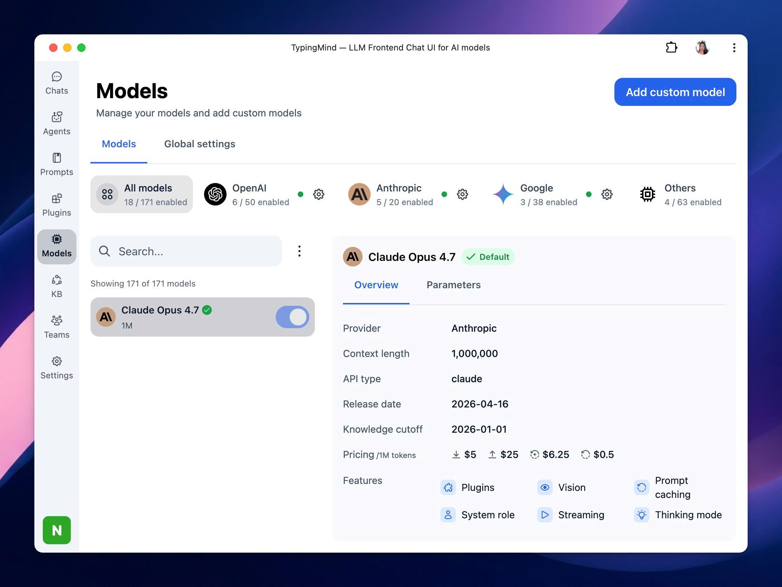Click the $5 input price value
This screenshot has width=782, height=587.
470,454
